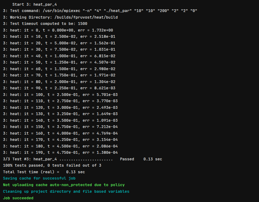
Task: Click the log line with err = 1.031e-01
Action: pyautogui.click(x=59, y=49)
